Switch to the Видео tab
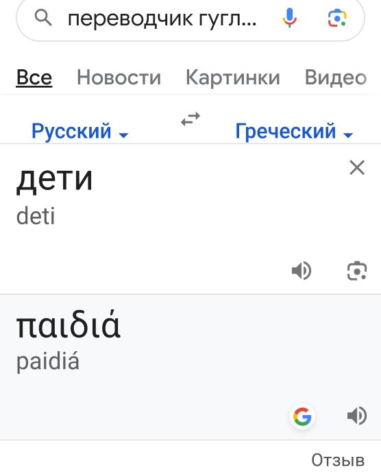This screenshot has height=474, width=381. click(336, 78)
